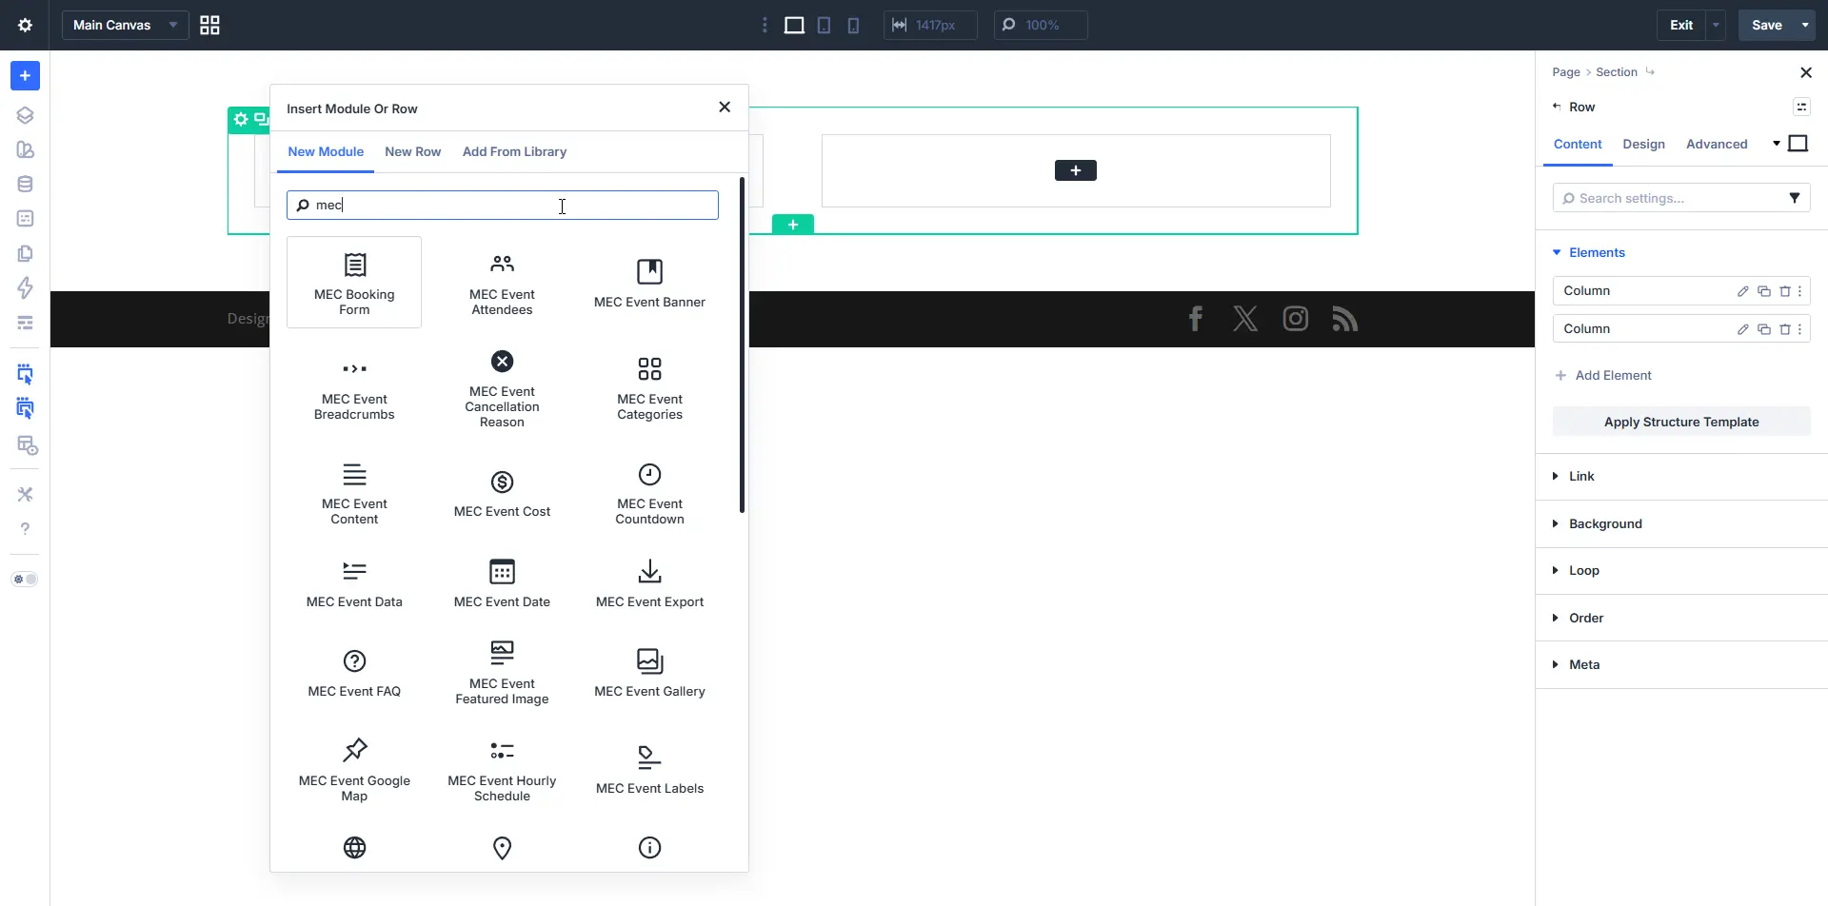Open the help question mark icon
Viewport: 1828px width, 906px height.
[26, 528]
